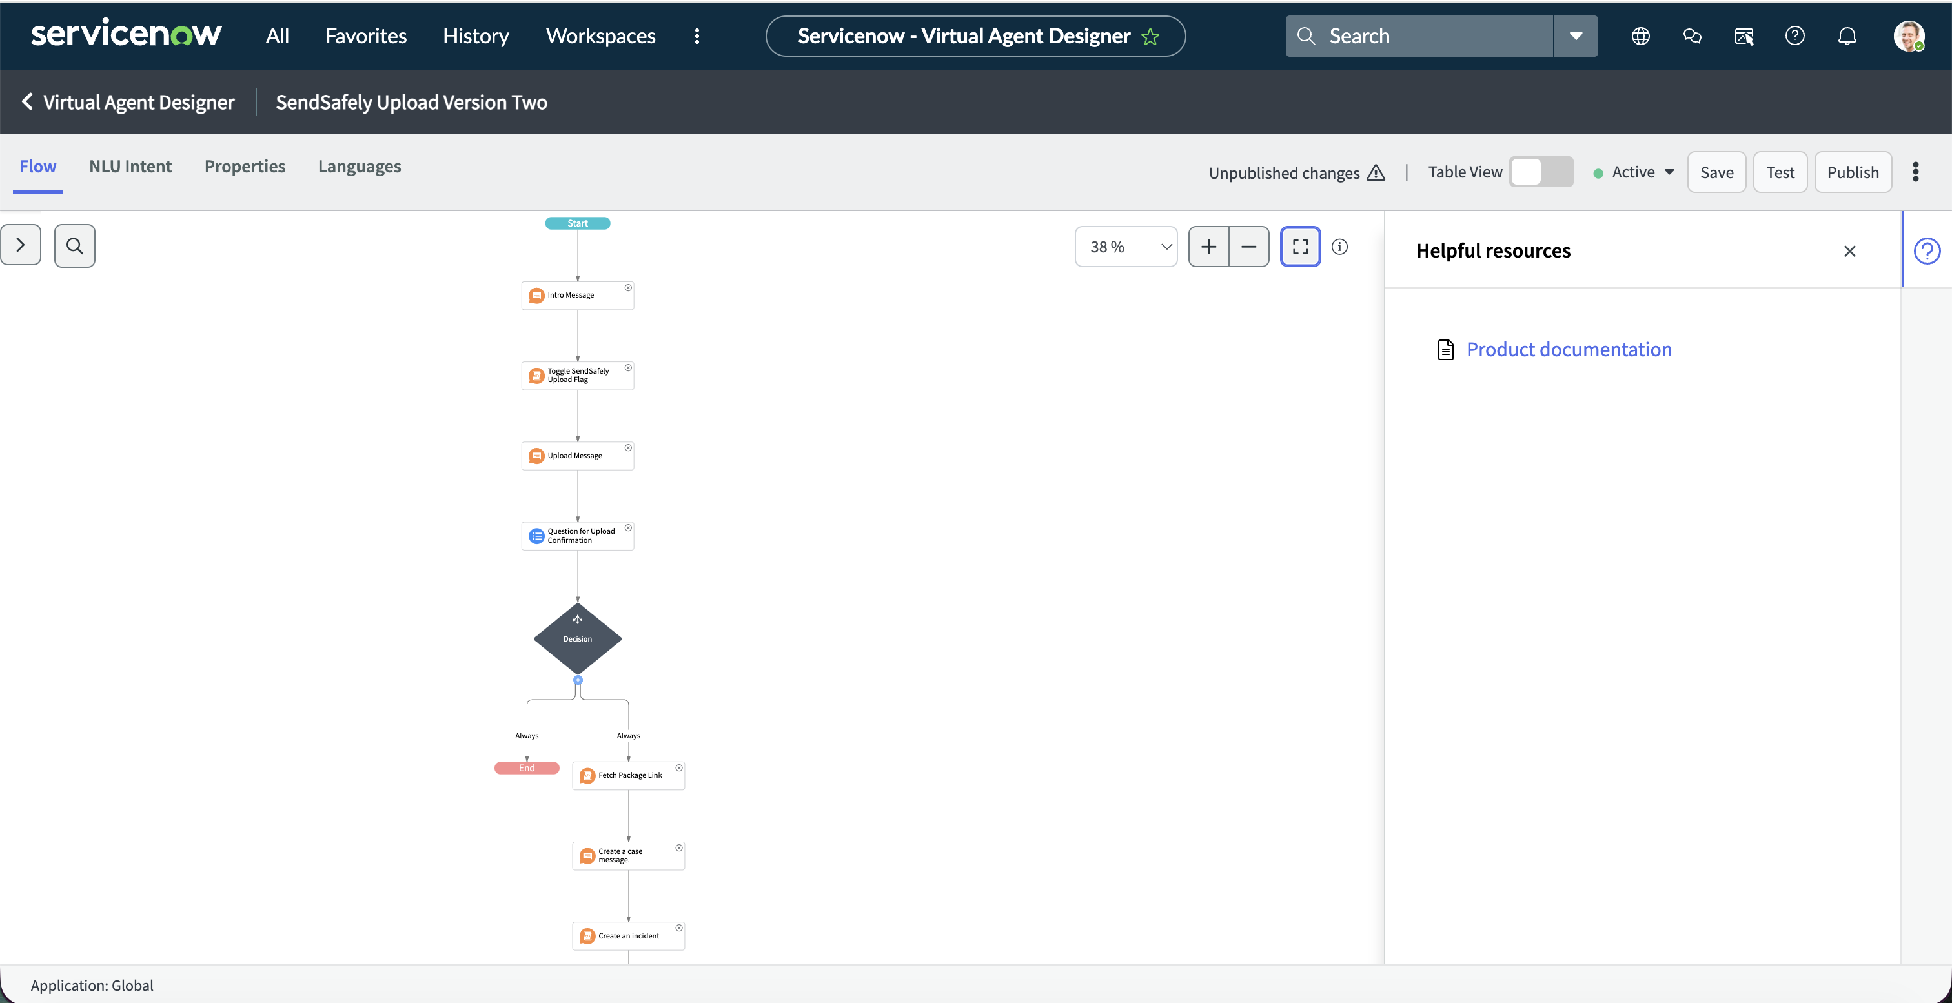
Task: Click the add-branch plus under Decision
Action: pos(578,680)
